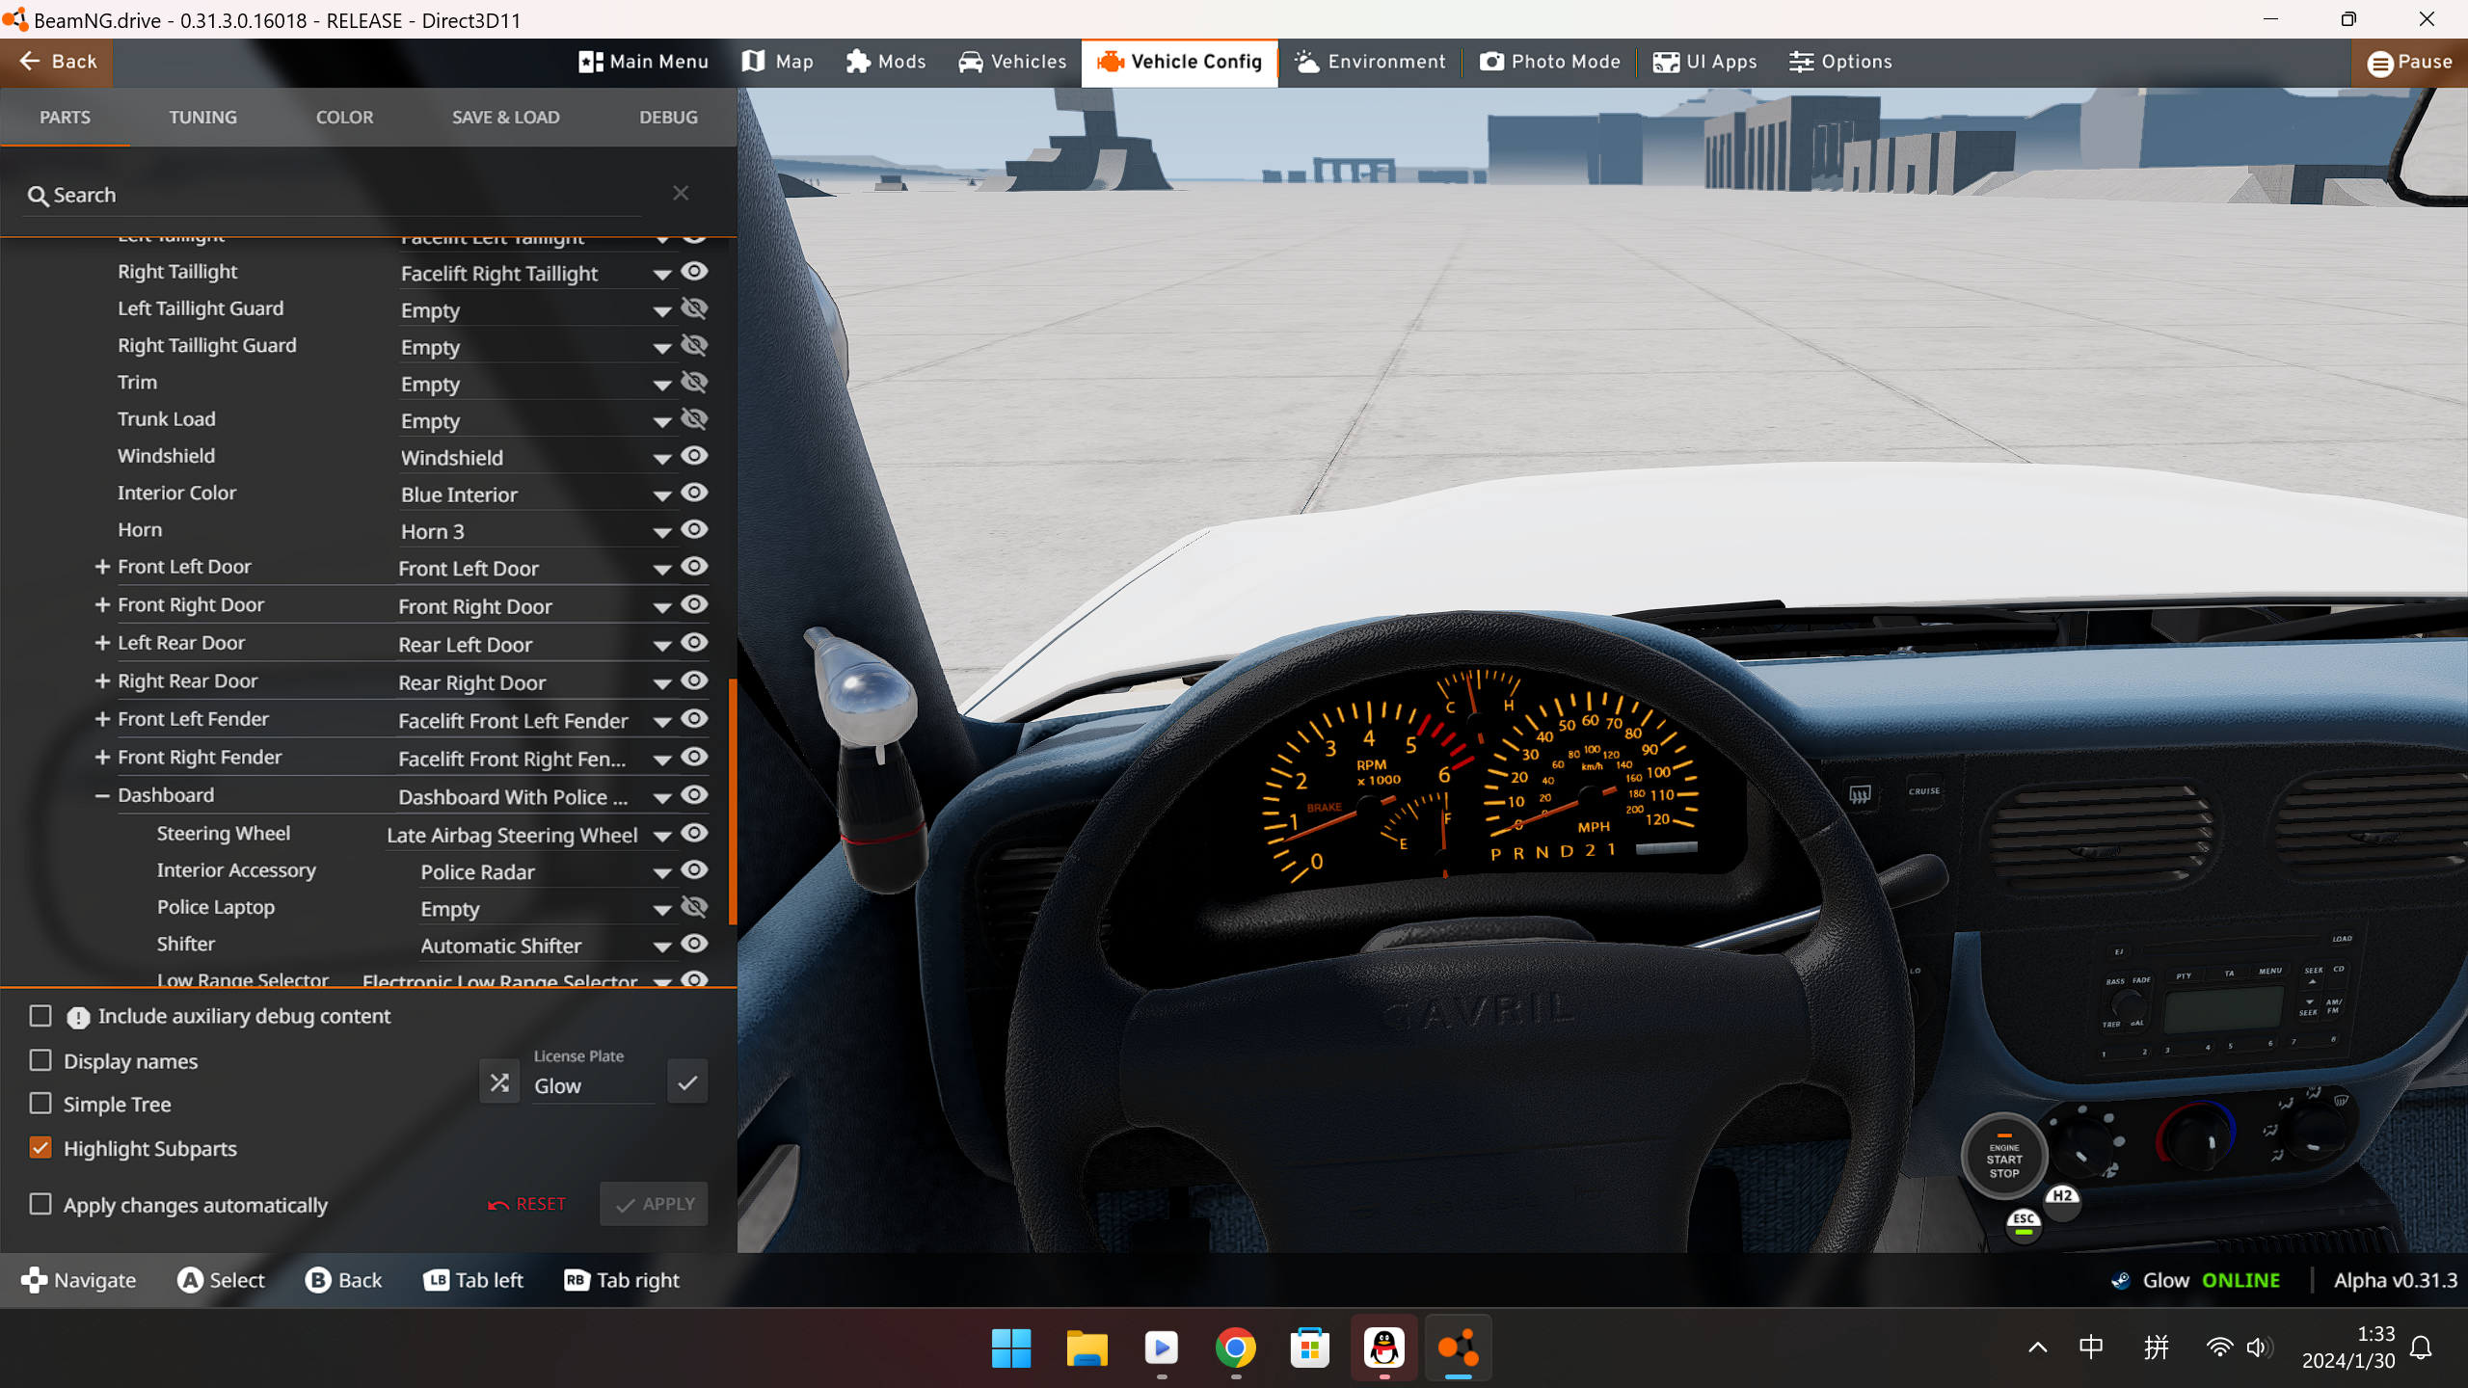Open the Main Menu
This screenshot has width=2468, height=1388.
click(643, 62)
